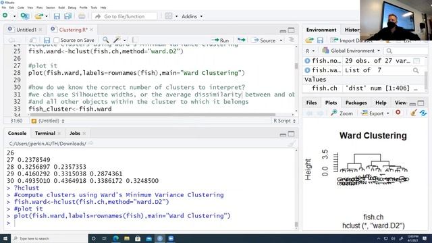Open the R language dropdown
This screenshot has width=432, height=243.
pyautogui.click(x=310, y=51)
